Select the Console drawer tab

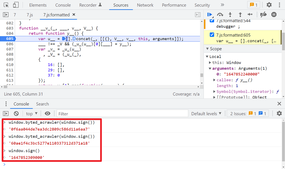pyautogui.click(x=21, y=104)
